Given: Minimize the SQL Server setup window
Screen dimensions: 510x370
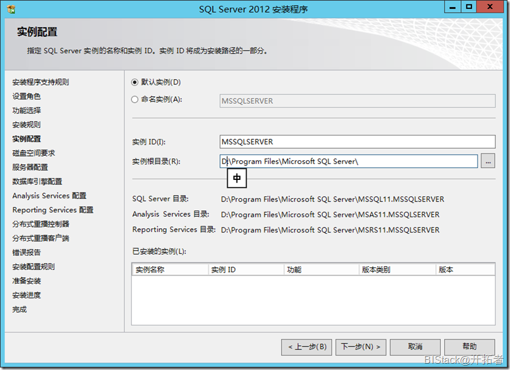Looking at the screenshot, I should 452,7.
